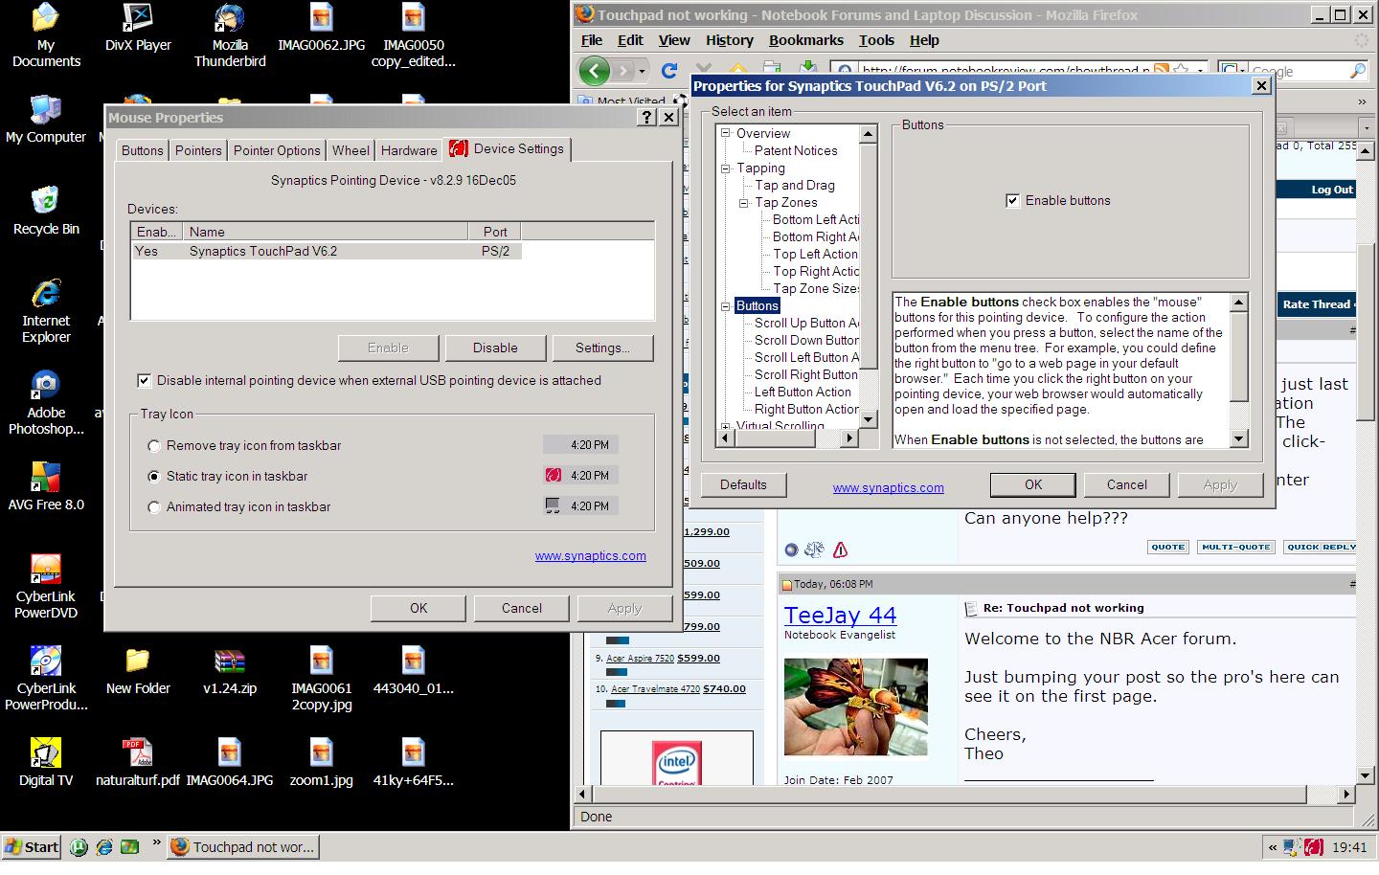Switch to the Pointers tab
Screen dimensions: 1379x875
[198, 150]
